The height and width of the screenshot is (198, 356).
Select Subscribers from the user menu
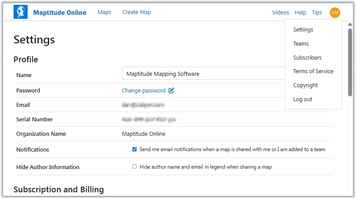click(x=307, y=58)
